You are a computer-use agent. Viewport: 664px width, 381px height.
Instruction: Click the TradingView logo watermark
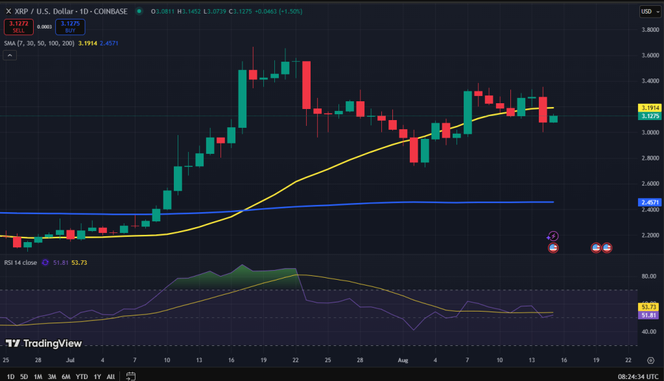tap(43, 343)
